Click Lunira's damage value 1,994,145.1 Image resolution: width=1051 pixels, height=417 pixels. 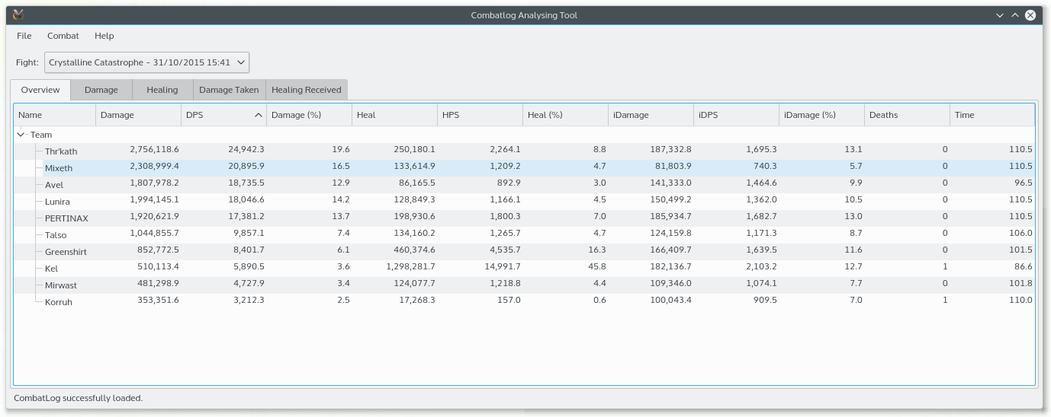pyautogui.click(x=155, y=200)
